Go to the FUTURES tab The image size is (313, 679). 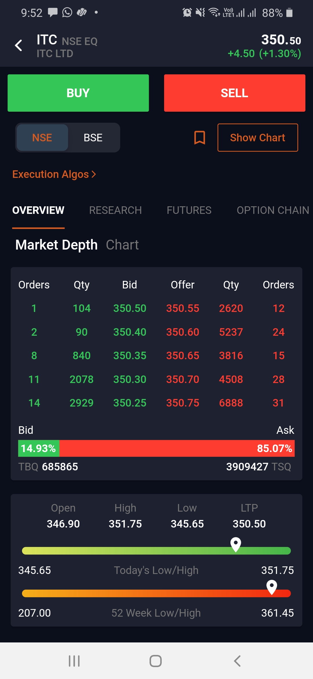pyautogui.click(x=189, y=210)
